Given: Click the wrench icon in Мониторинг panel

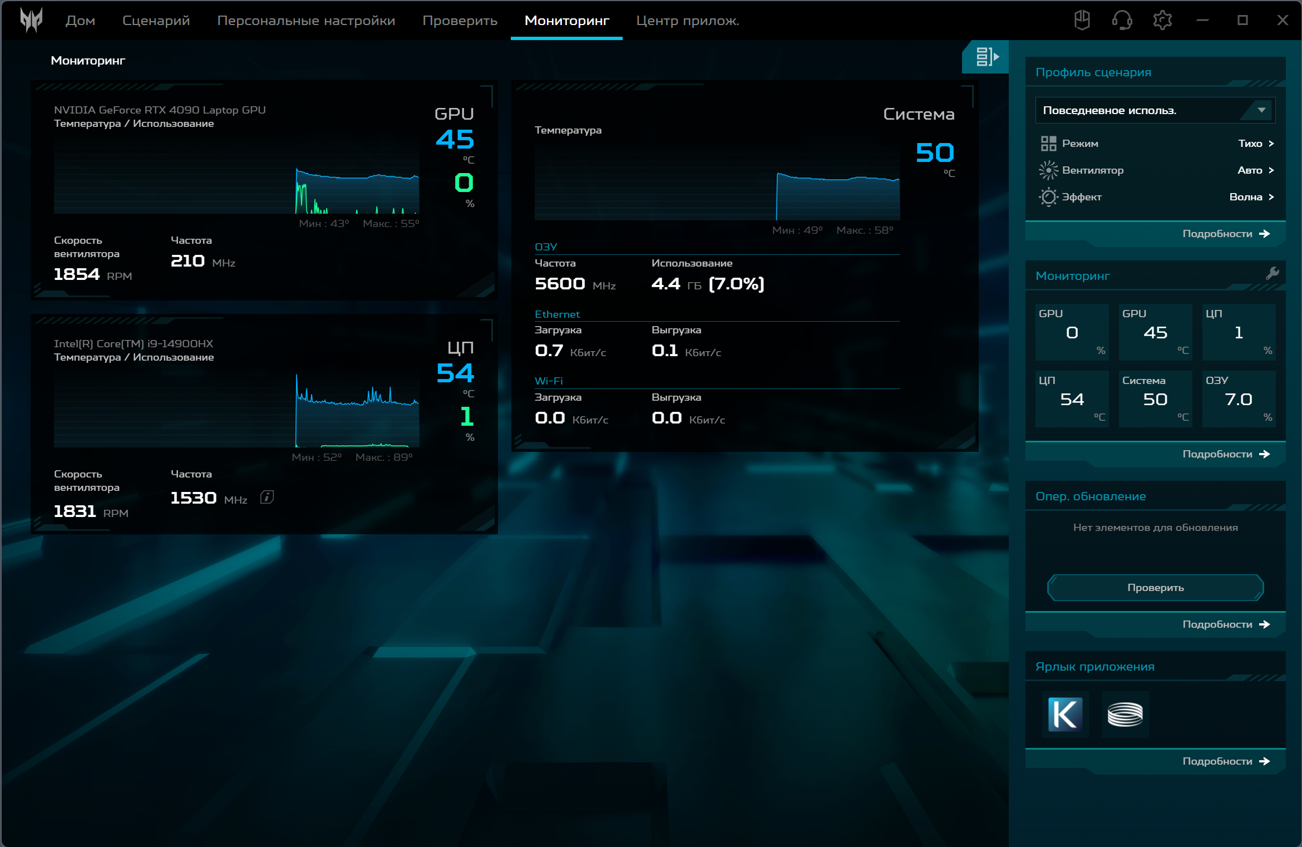Looking at the screenshot, I should pos(1272,273).
